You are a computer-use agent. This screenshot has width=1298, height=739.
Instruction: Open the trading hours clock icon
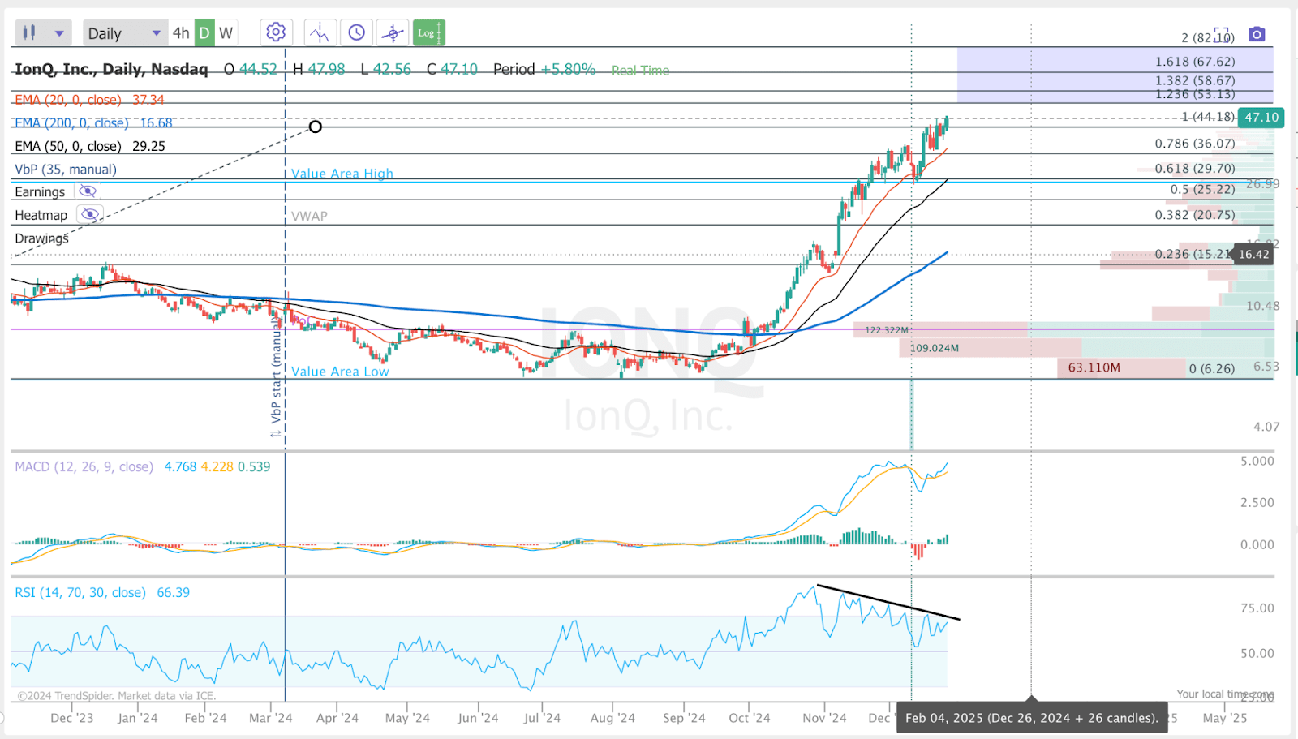click(356, 32)
